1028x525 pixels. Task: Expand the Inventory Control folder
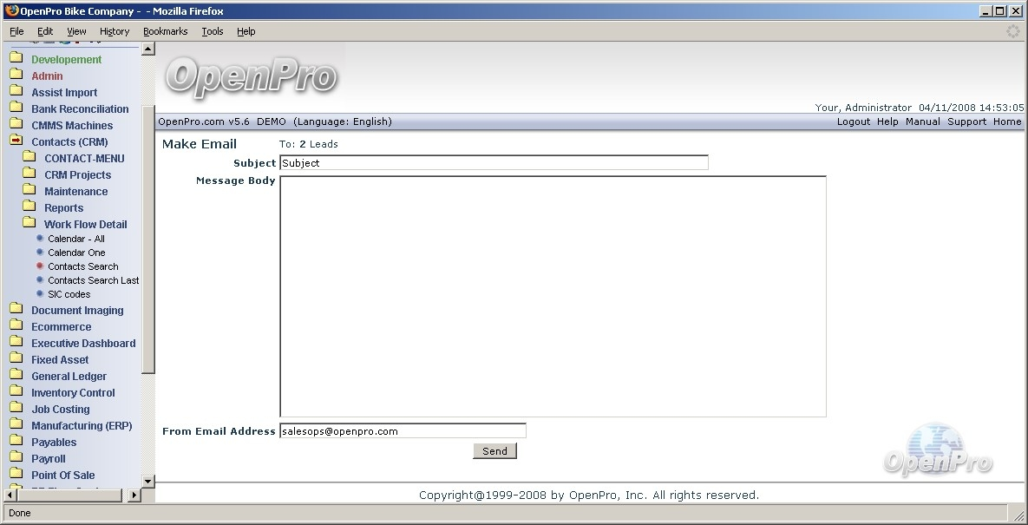(x=73, y=393)
